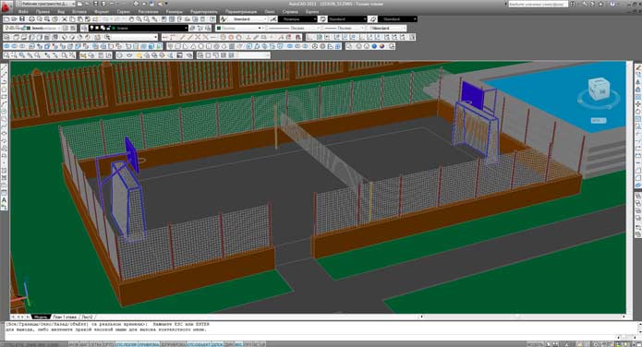Open the Рисование menu
The width and height of the screenshot is (642, 347).
click(x=148, y=12)
